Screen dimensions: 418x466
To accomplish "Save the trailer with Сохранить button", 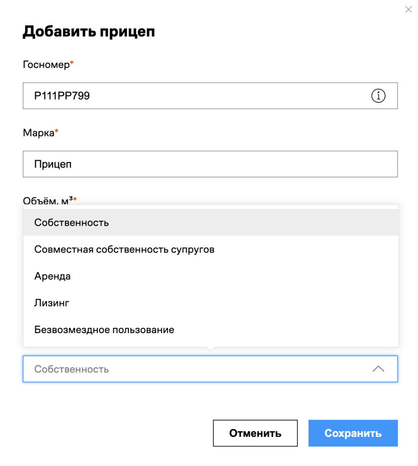I will coord(353,433).
